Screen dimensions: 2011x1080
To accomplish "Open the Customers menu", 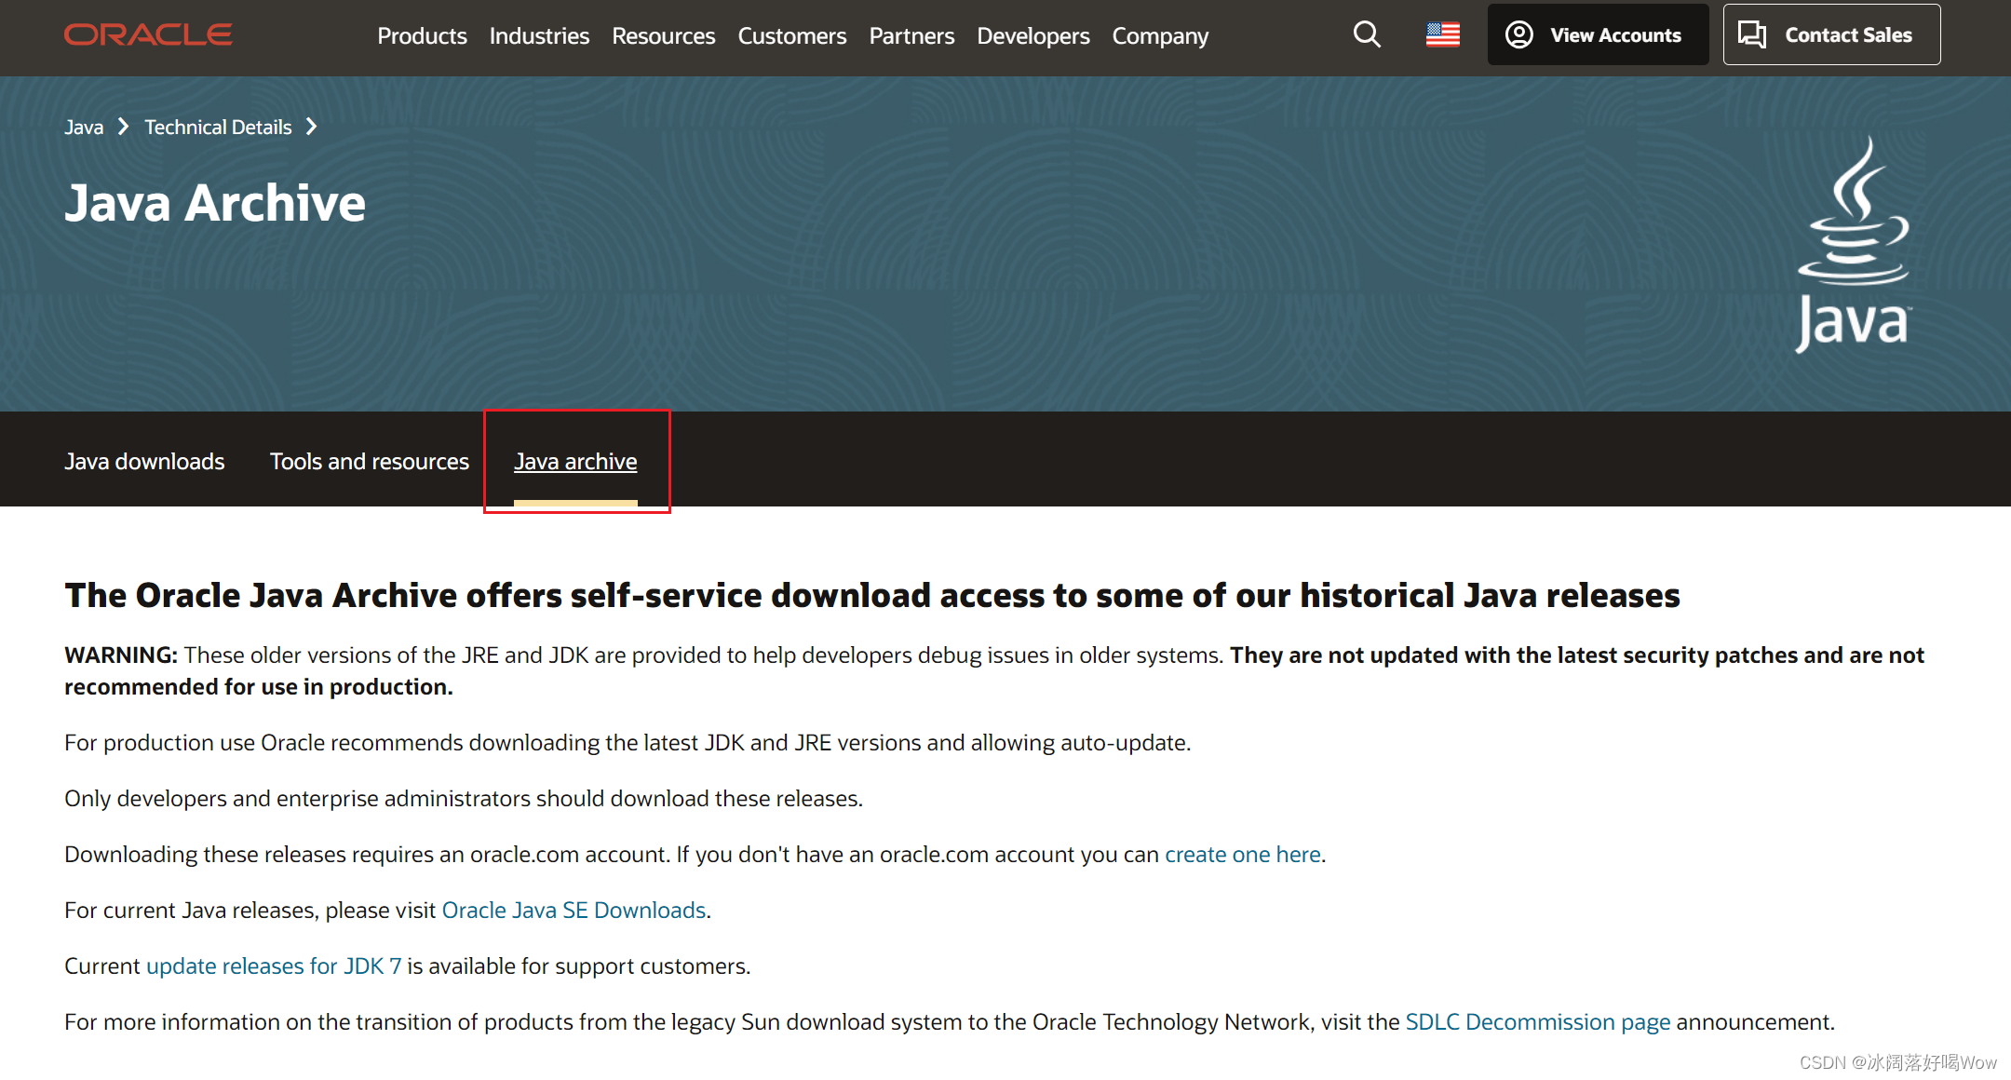I will click(792, 36).
